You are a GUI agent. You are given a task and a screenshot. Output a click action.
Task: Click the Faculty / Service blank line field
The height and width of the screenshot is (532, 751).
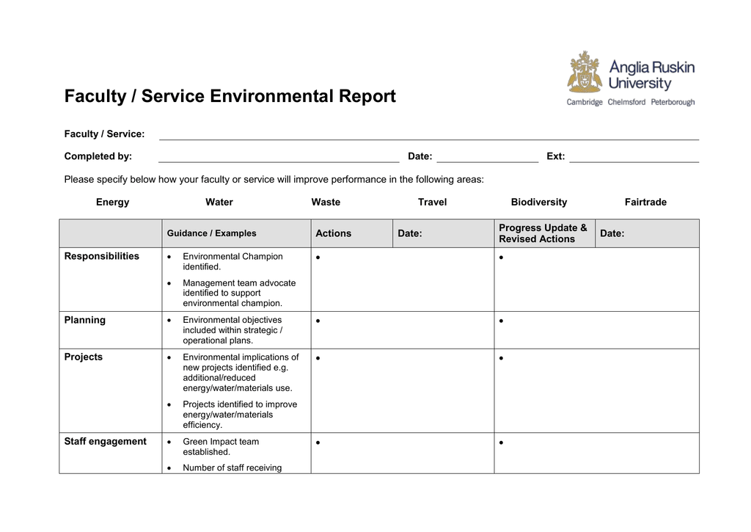(429, 134)
